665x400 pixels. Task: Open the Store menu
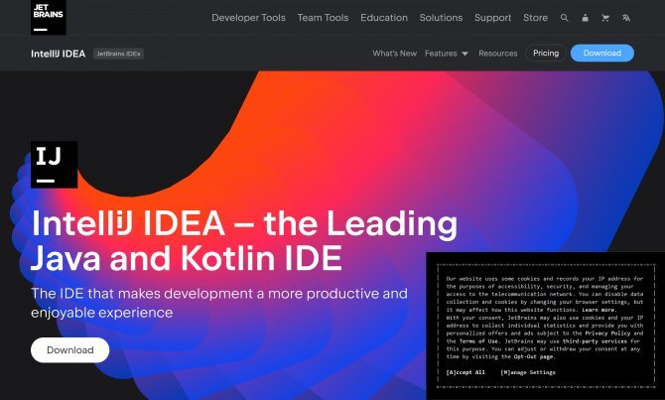point(535,18)
